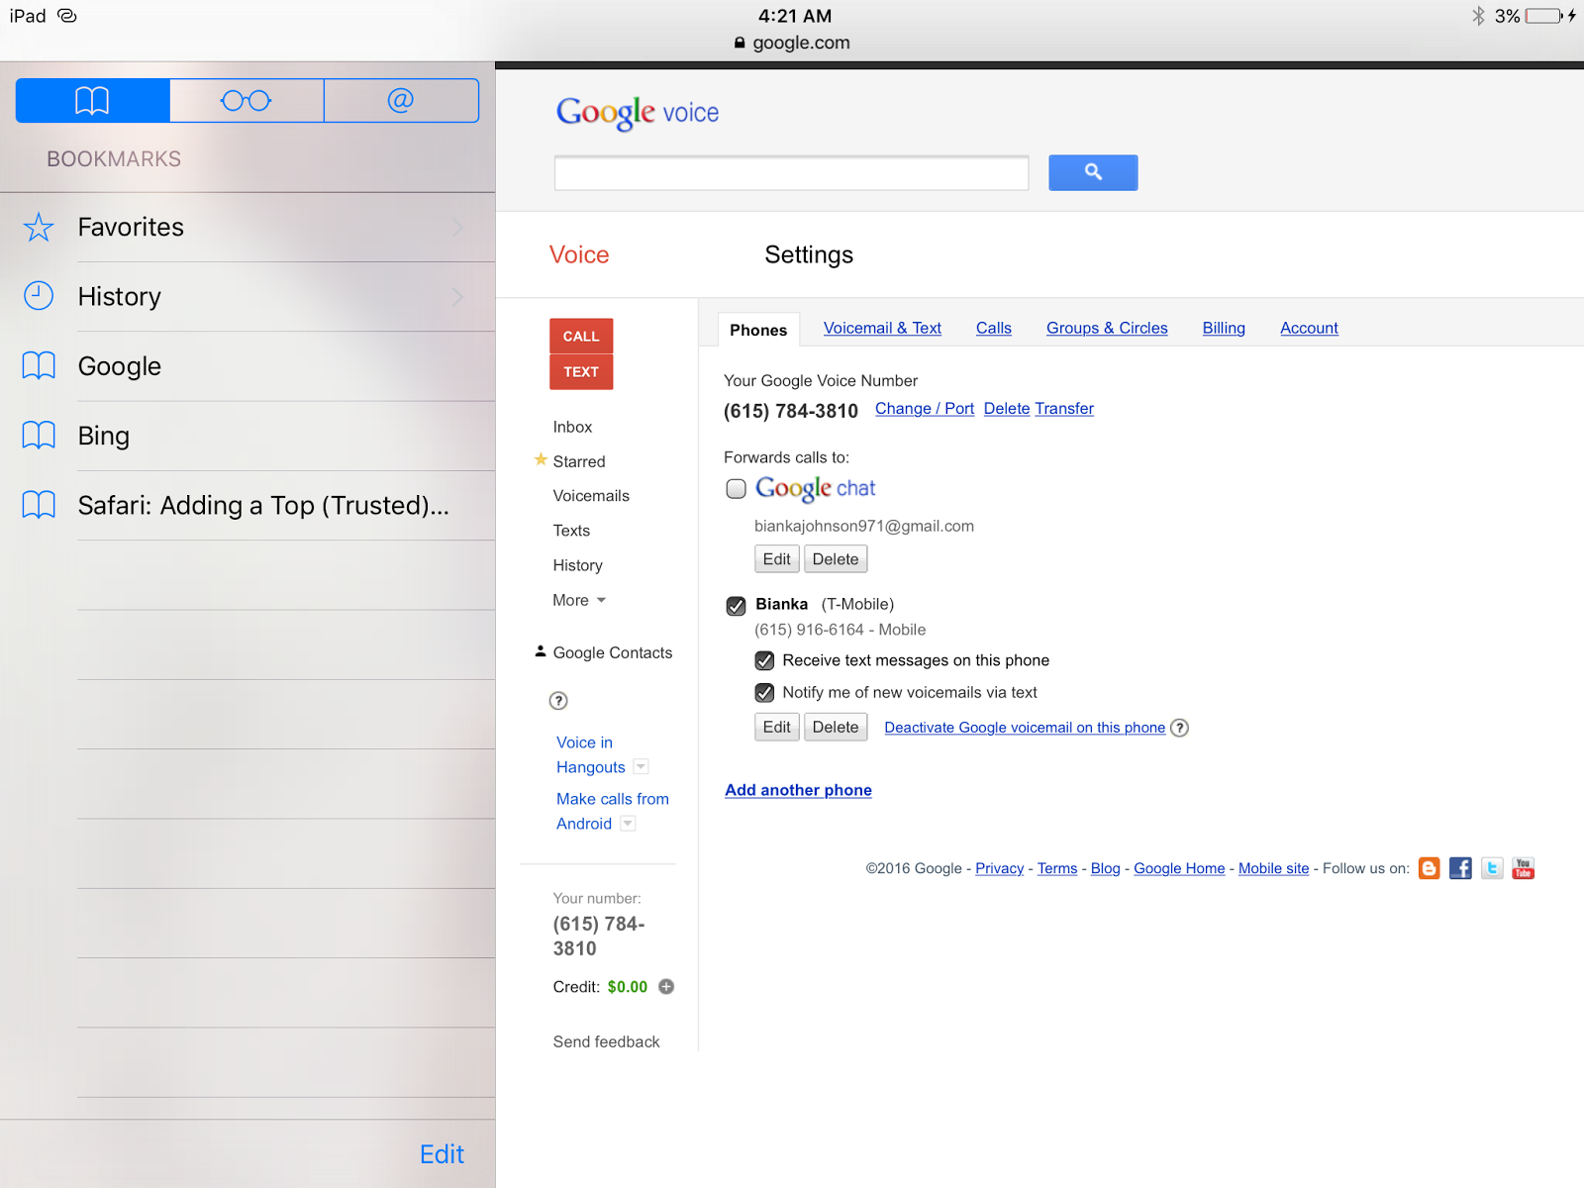Expand the Voice in Hangouts dropdown arrow
The width and height of the screenshot is (1584, 1188).
point(641,767)
